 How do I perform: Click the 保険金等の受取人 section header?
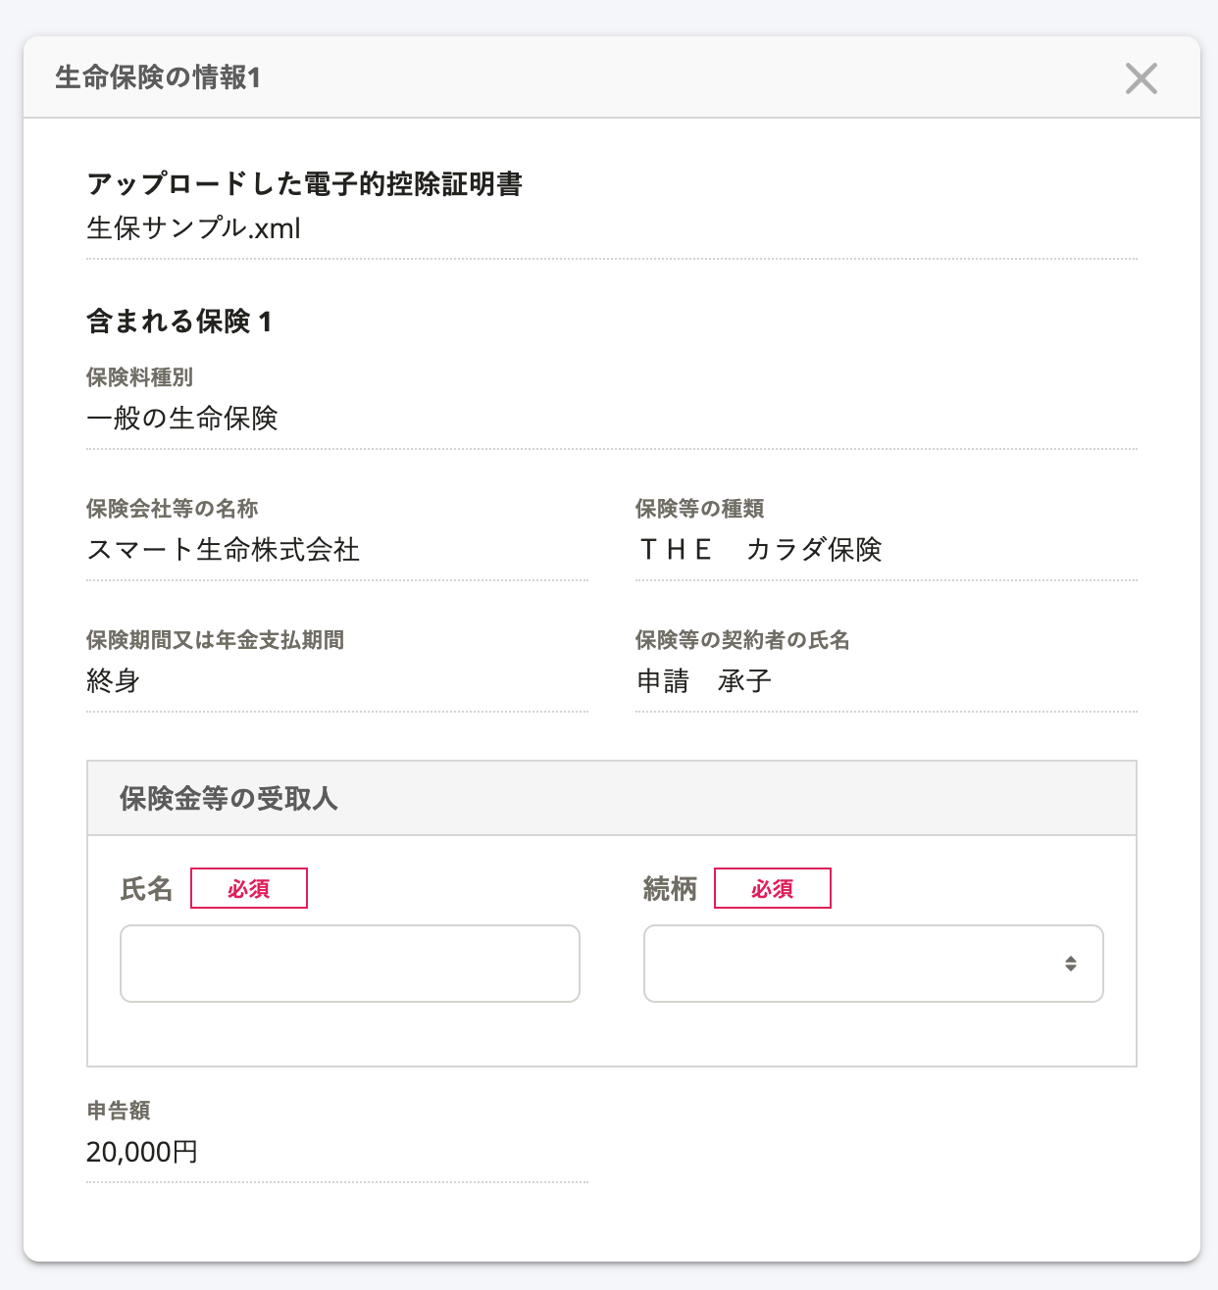click(228, 799)
